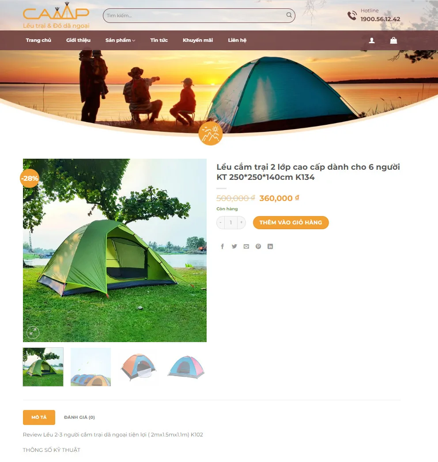This screenshot has width=438, height=462.
Task: Share product via email icon
Action: click(x=246, y=246)
